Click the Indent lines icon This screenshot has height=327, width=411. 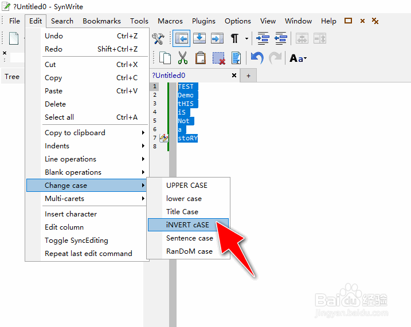tap(263, 38)
